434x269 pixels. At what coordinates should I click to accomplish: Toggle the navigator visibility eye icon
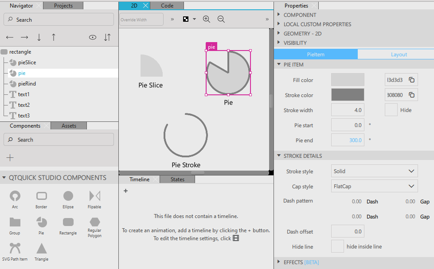coord(93,38)
